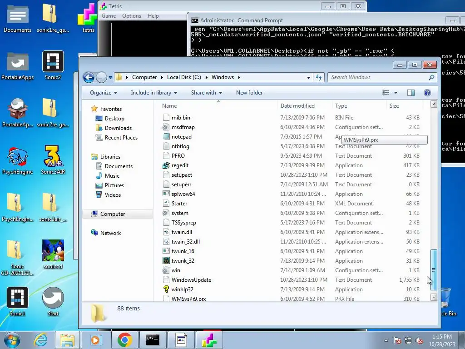This screenshot has width=465, height=349.
Task: Select the PortableAp... installer box icon
Action: tap(17, 113)
